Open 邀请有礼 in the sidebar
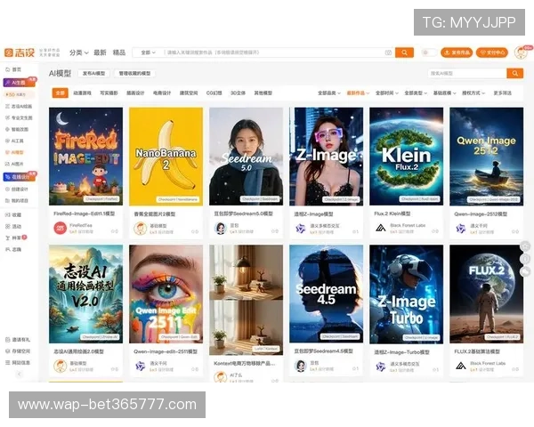The width and height of the screenshot is (534, 427). click(18, 340)
